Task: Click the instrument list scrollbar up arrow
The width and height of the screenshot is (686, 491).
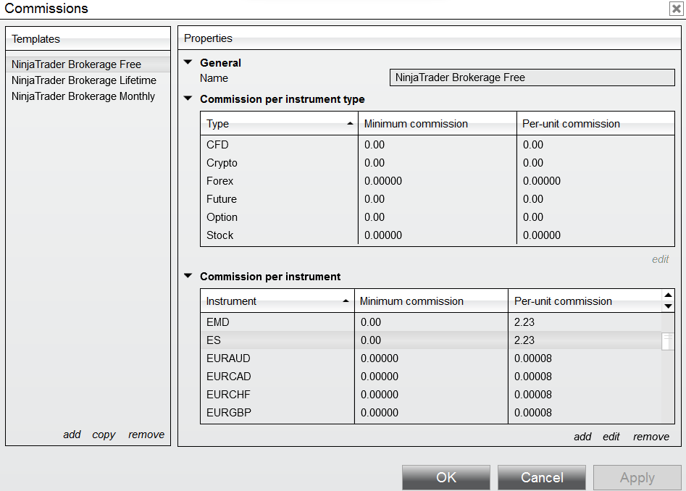Action: point(668,295)
